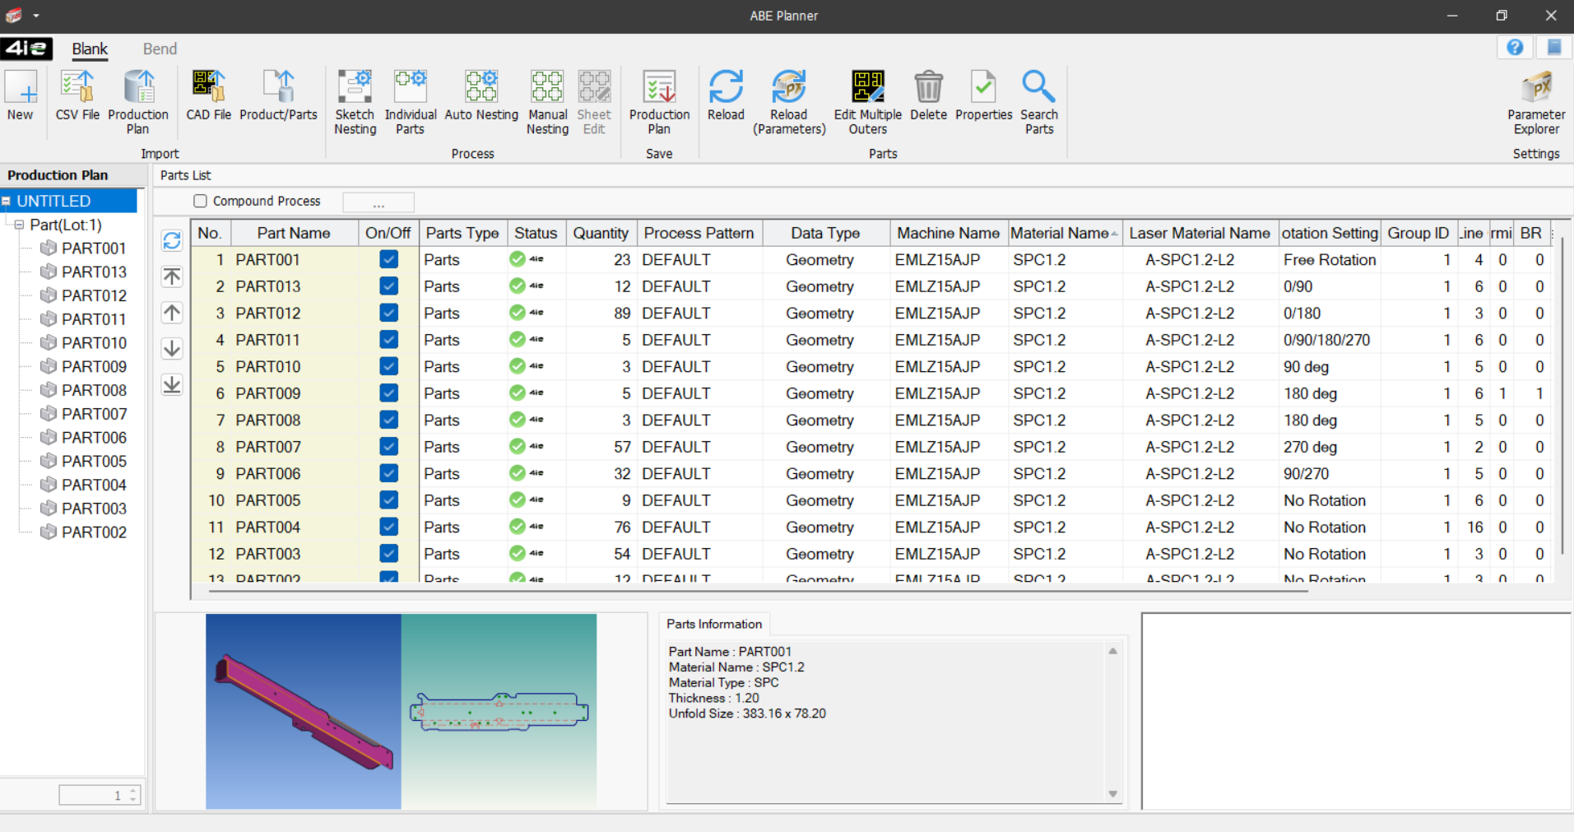
Task: Toggle On/Off checkbox for PART009 row
Action: point(388,393)
